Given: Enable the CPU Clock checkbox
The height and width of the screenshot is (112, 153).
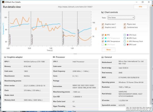Looking at the screenshot, I should 125,35.
